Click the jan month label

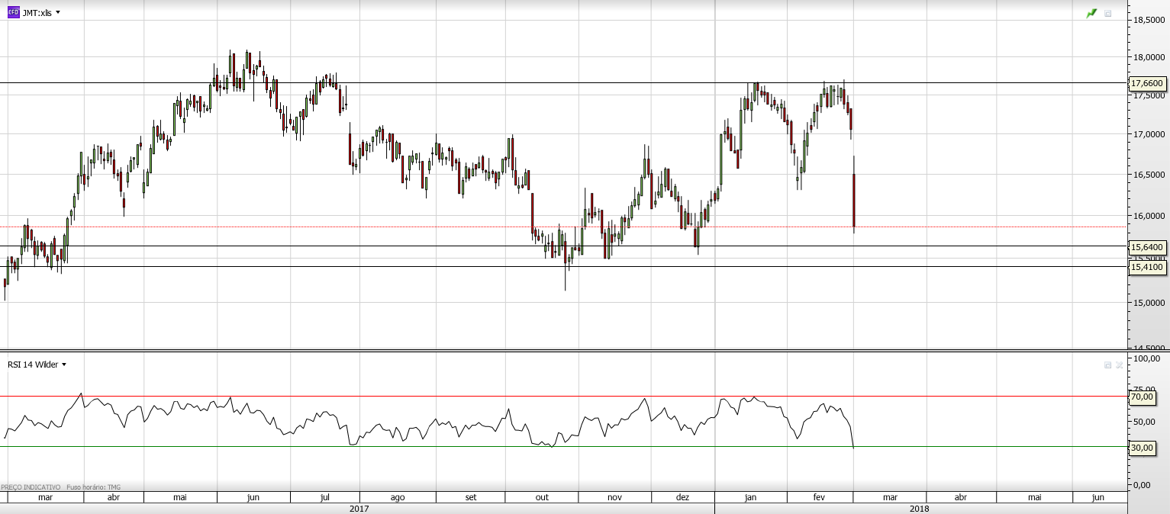(750, 497)
